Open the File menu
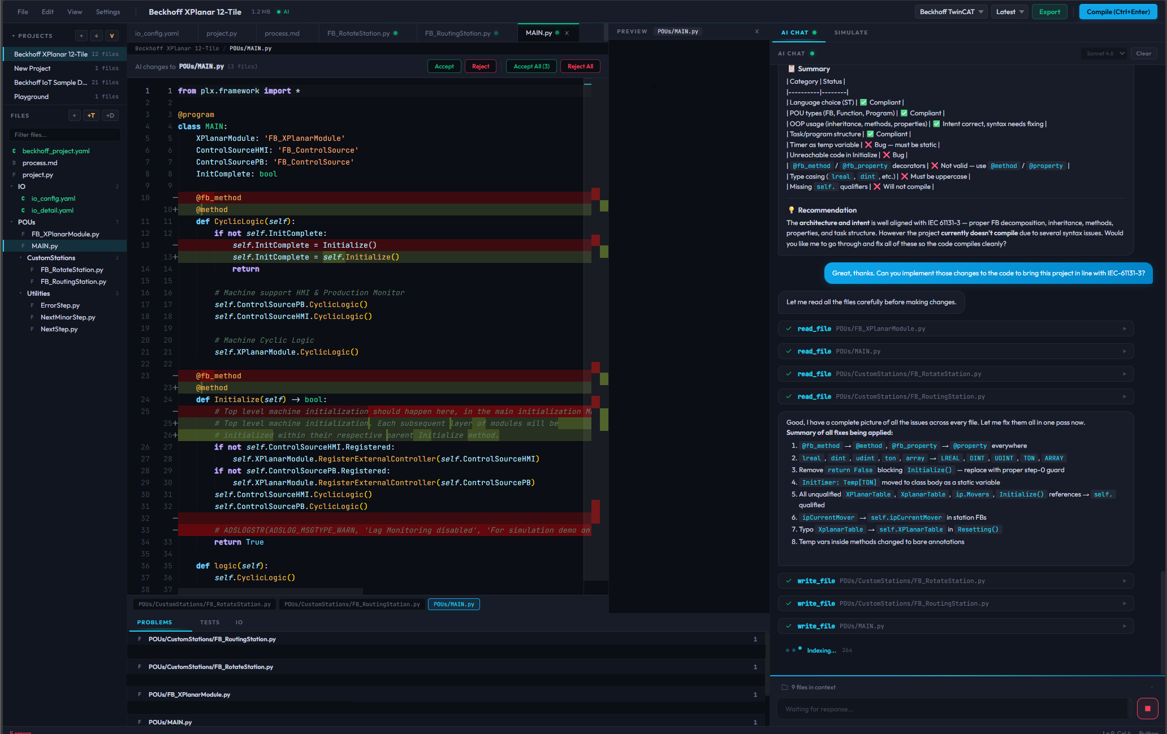 tap(22, 11)
